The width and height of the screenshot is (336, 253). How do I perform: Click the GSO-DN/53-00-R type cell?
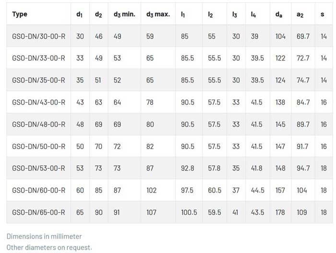(38, 168)
